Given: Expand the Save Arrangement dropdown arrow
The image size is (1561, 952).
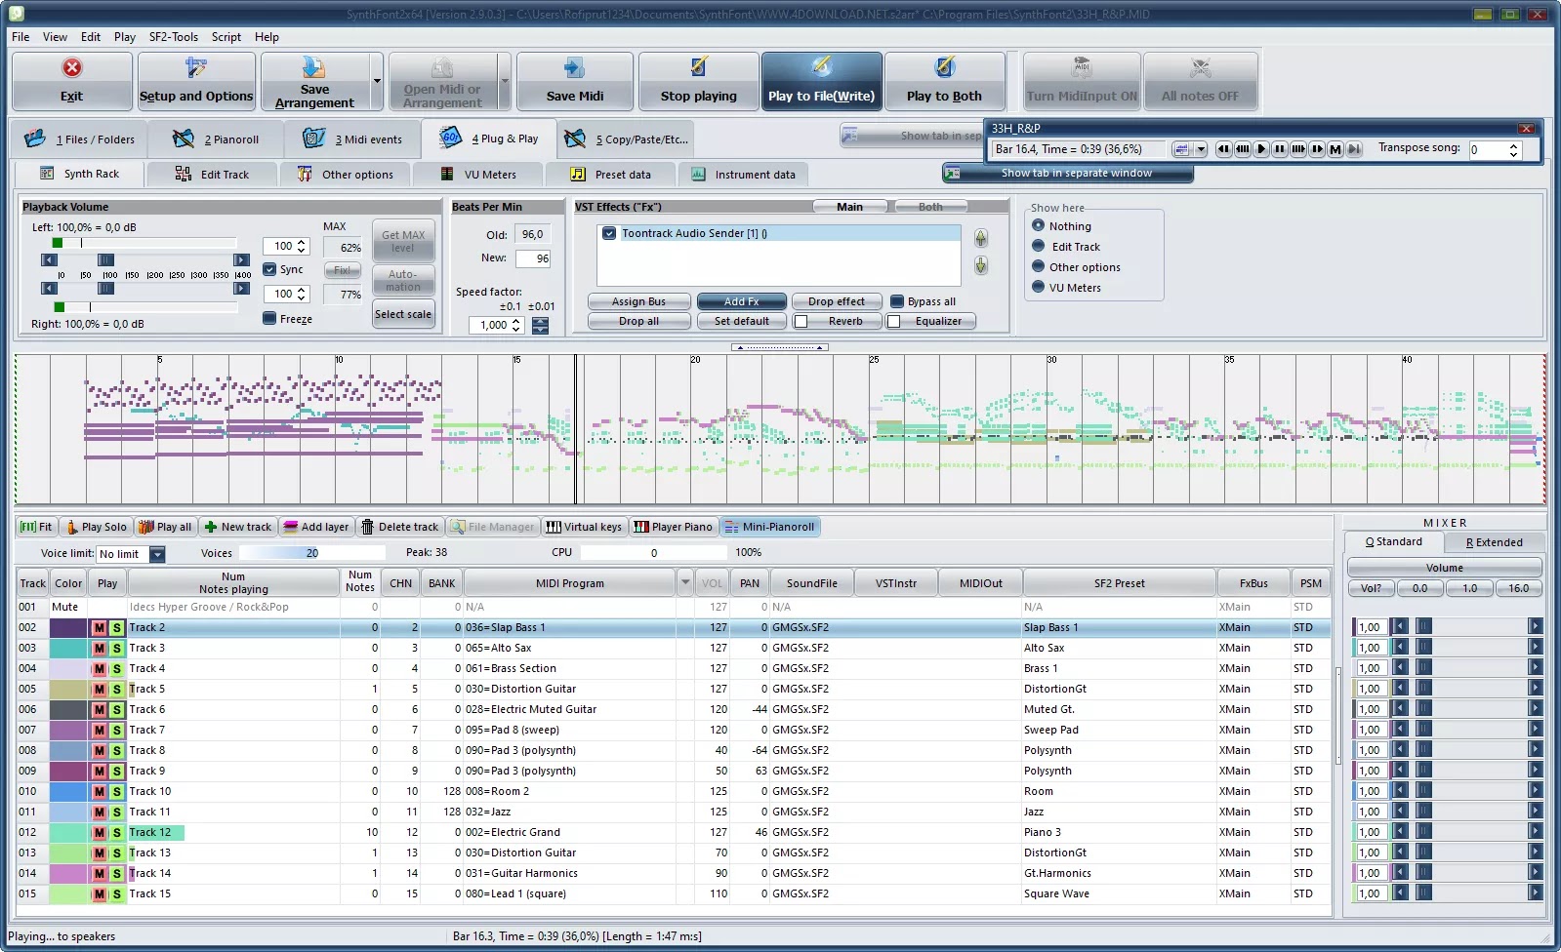Looking at the screenshot, I should (377, 82).
